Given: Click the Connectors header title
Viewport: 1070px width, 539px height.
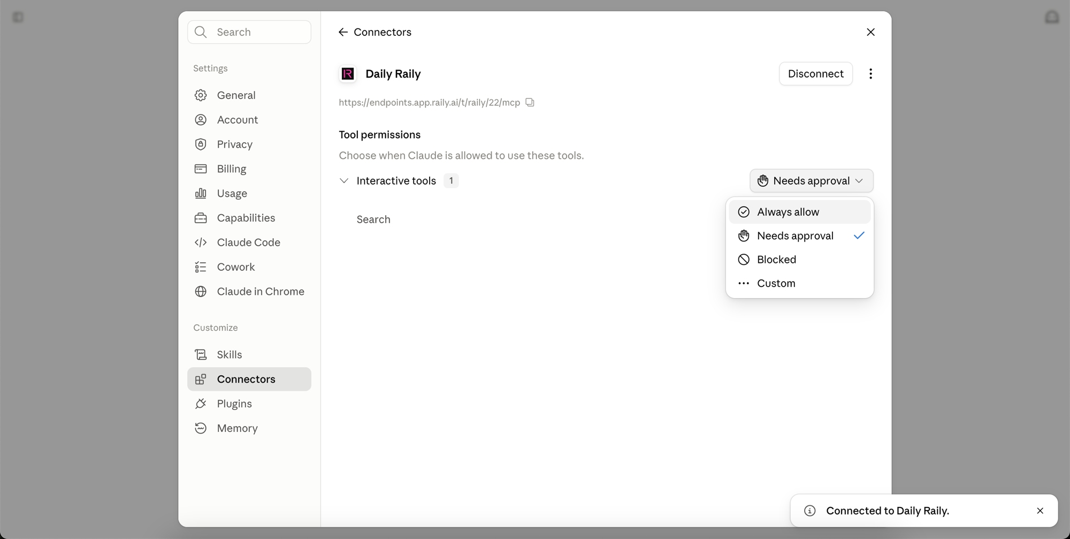Looking at the screenshot, I should tap(383, 32).
